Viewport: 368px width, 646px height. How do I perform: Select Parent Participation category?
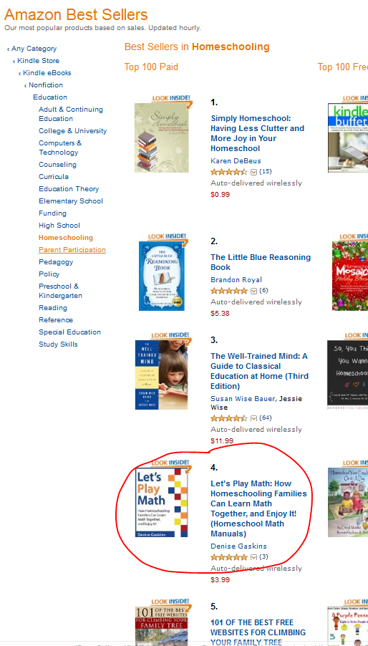point(72,250)
